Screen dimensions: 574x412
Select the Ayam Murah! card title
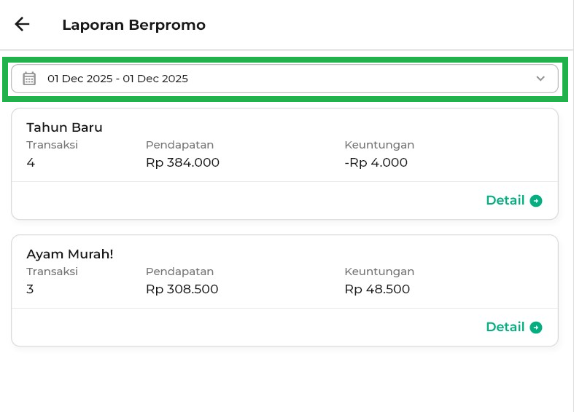pyautogui.click(x=69, y=254)
